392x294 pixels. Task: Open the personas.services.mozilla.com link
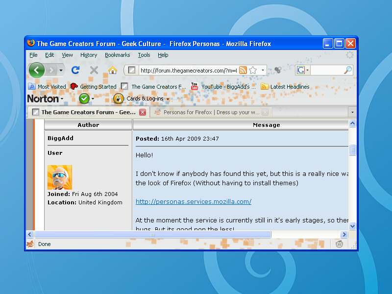[194, 202]
